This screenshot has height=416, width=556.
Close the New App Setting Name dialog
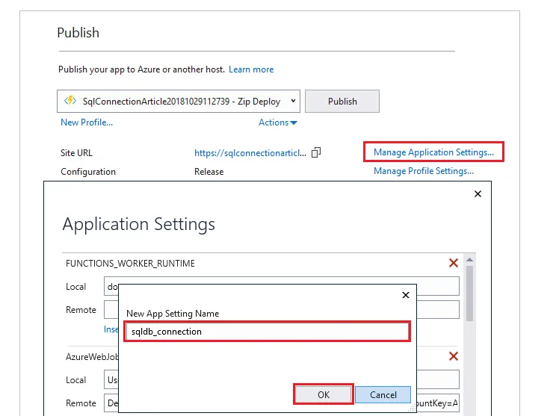pos(406,295)
